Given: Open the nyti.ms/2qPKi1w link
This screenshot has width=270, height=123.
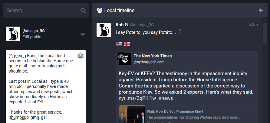Looking at the screenshot, I should tap(137, 99).
